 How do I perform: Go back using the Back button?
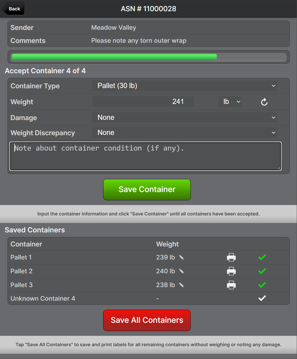pyautogui.click(x=14, y=9)
